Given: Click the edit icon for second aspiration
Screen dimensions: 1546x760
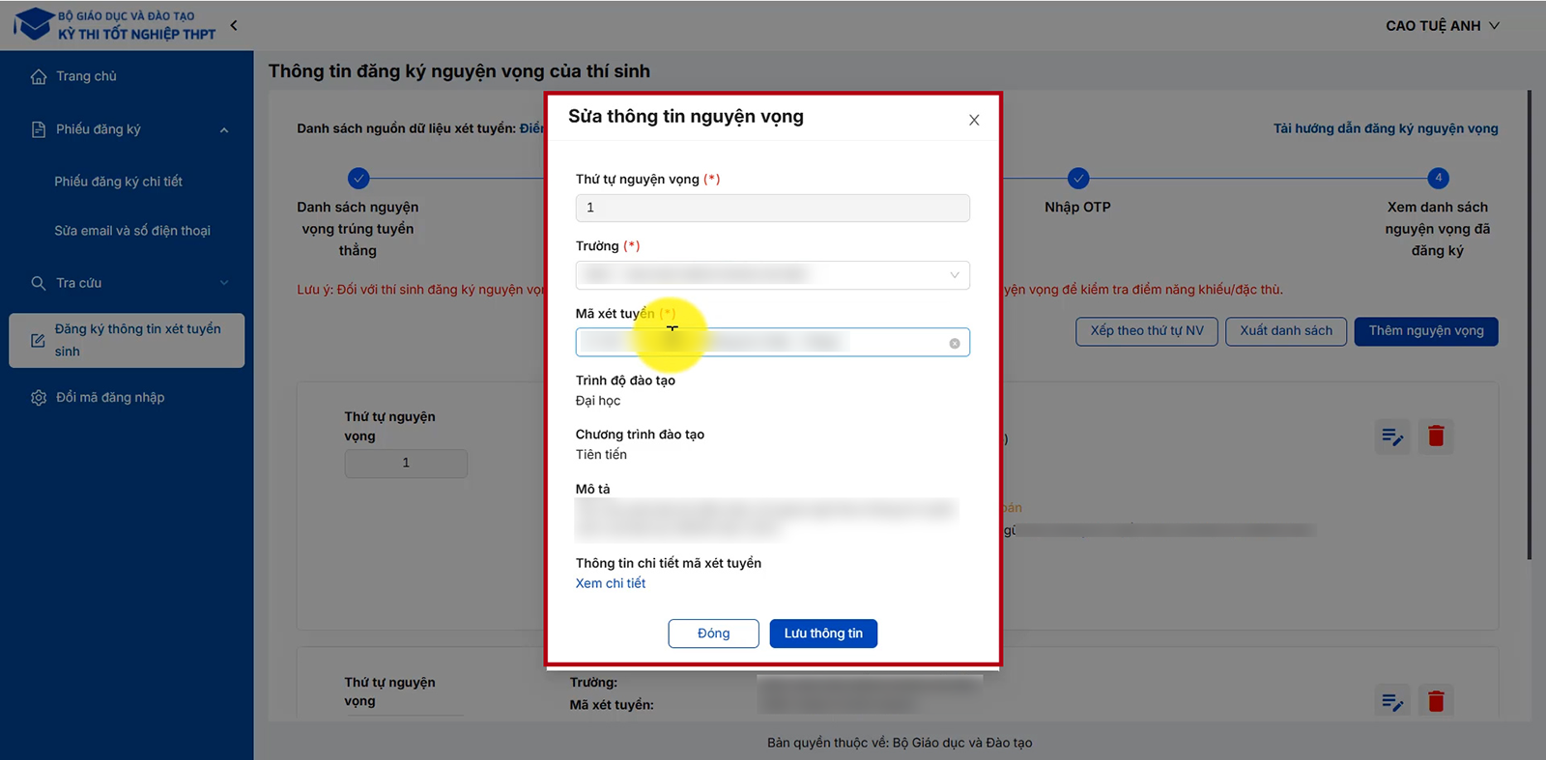Looking at the screenshot, I should point(1391,701).
